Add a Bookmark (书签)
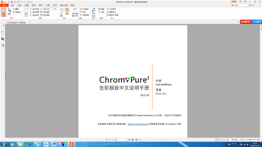Screen dimensions: 262x147 pos(101,12)
